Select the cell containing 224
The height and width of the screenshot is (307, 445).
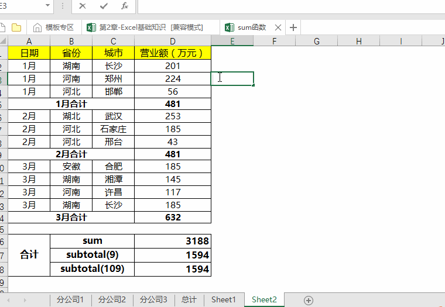pos(173,78)
